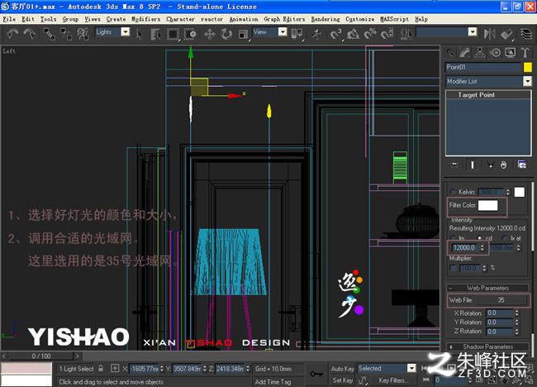Viewport: 537px width, 387px height.
Task: Toggle the Angle Snap icon
Action: (x=353, y=34)
